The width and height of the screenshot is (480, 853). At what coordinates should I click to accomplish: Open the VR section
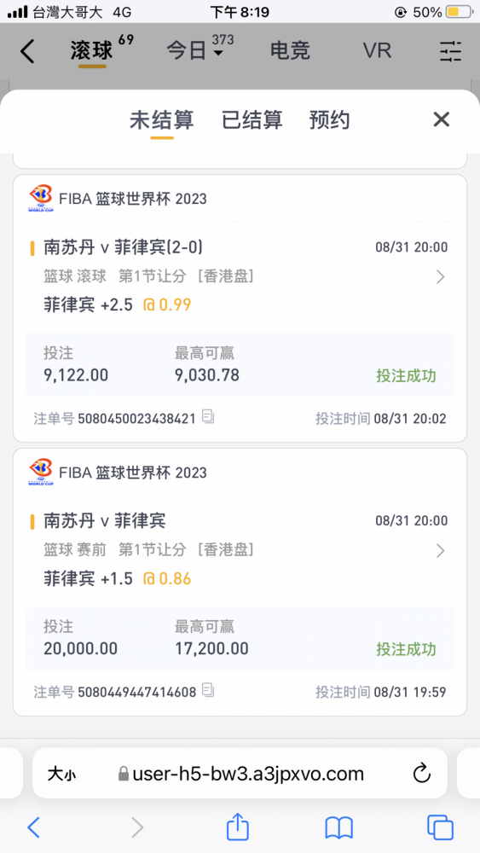pyautogui.click(x=377, y=51)
